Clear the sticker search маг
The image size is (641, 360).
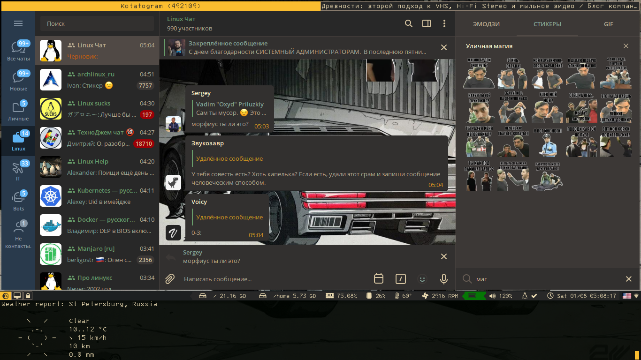(629, 279)
